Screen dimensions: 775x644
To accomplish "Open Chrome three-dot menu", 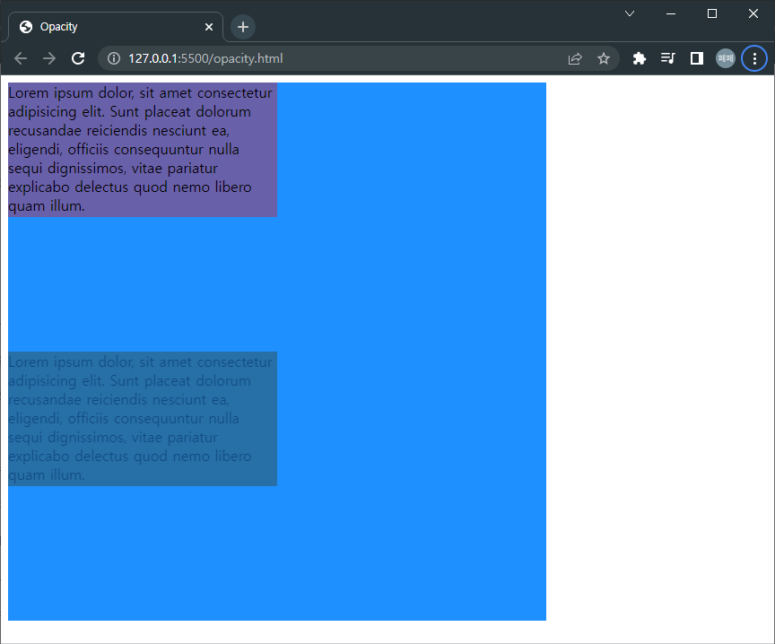I will (x=754, y=58).
